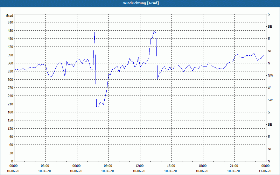Click the wind line's trough near 200 around 08:00
280x175 pixels.
pos(97,107)
